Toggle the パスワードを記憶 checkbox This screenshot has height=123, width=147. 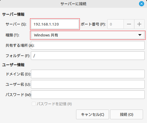pyautogui.click(x=34, y=104)
